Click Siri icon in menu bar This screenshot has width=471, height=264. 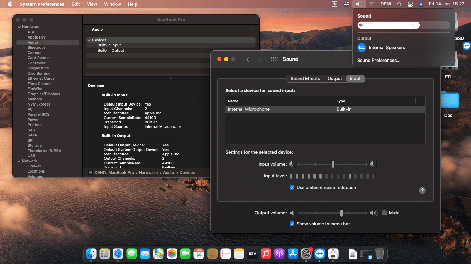[421, 4]
